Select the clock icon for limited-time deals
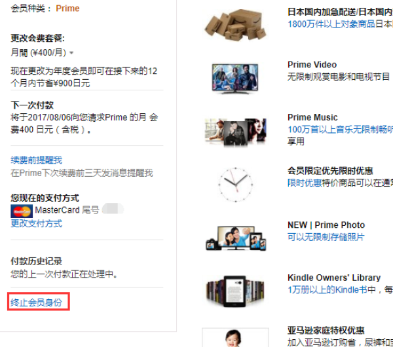Image resolution: width=393 pixels, height=347 pixels. pos(235,185)
